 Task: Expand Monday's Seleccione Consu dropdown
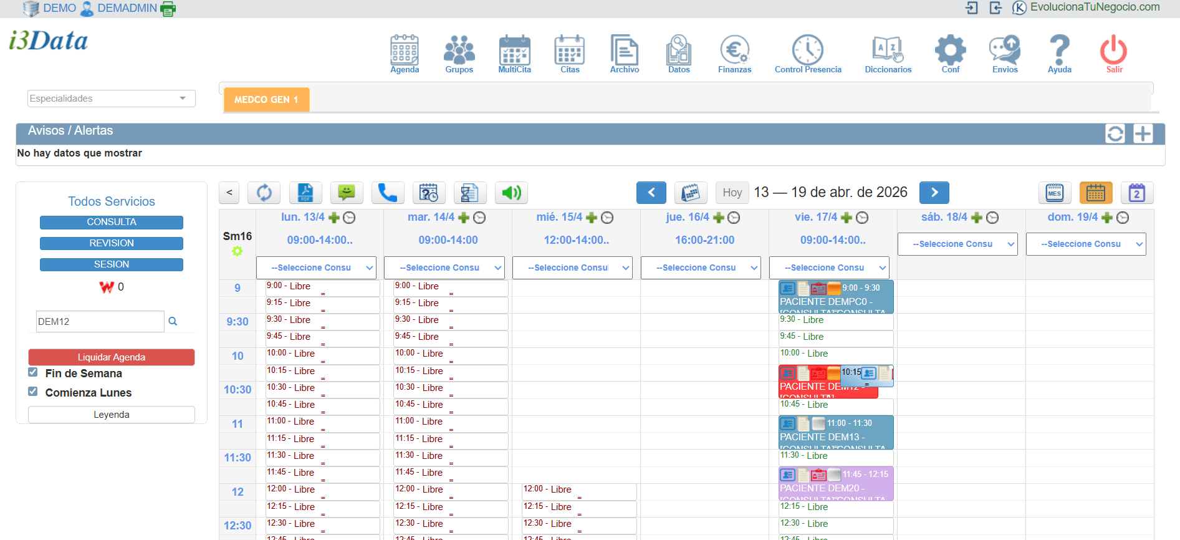(316, 268)
